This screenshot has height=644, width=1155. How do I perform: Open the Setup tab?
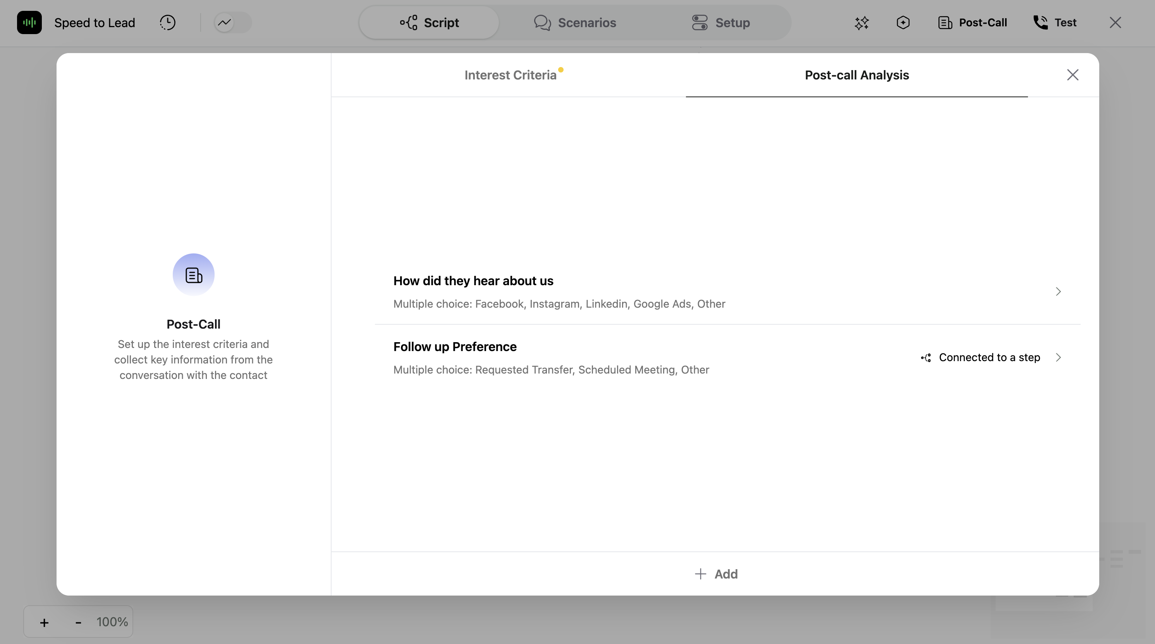click(x=720, y=22)
